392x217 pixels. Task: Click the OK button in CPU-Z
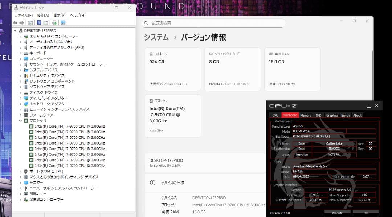pyautogui.click(x=366, y=213)
